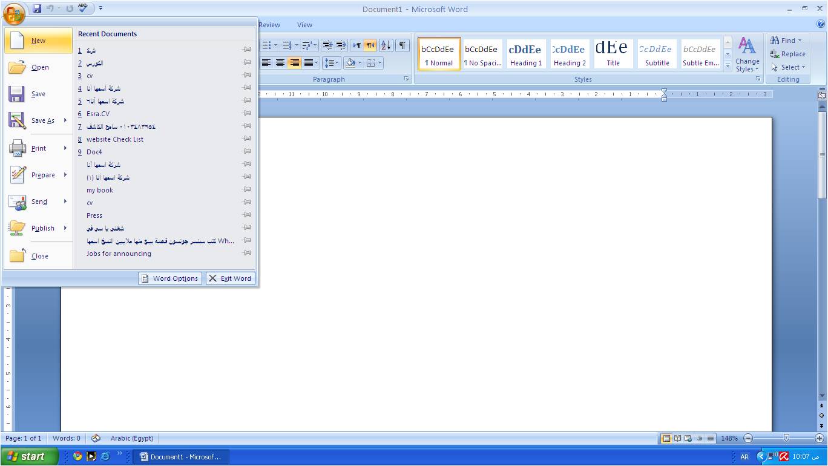
Task: Choose Close in Office menu
Action: 39,256
